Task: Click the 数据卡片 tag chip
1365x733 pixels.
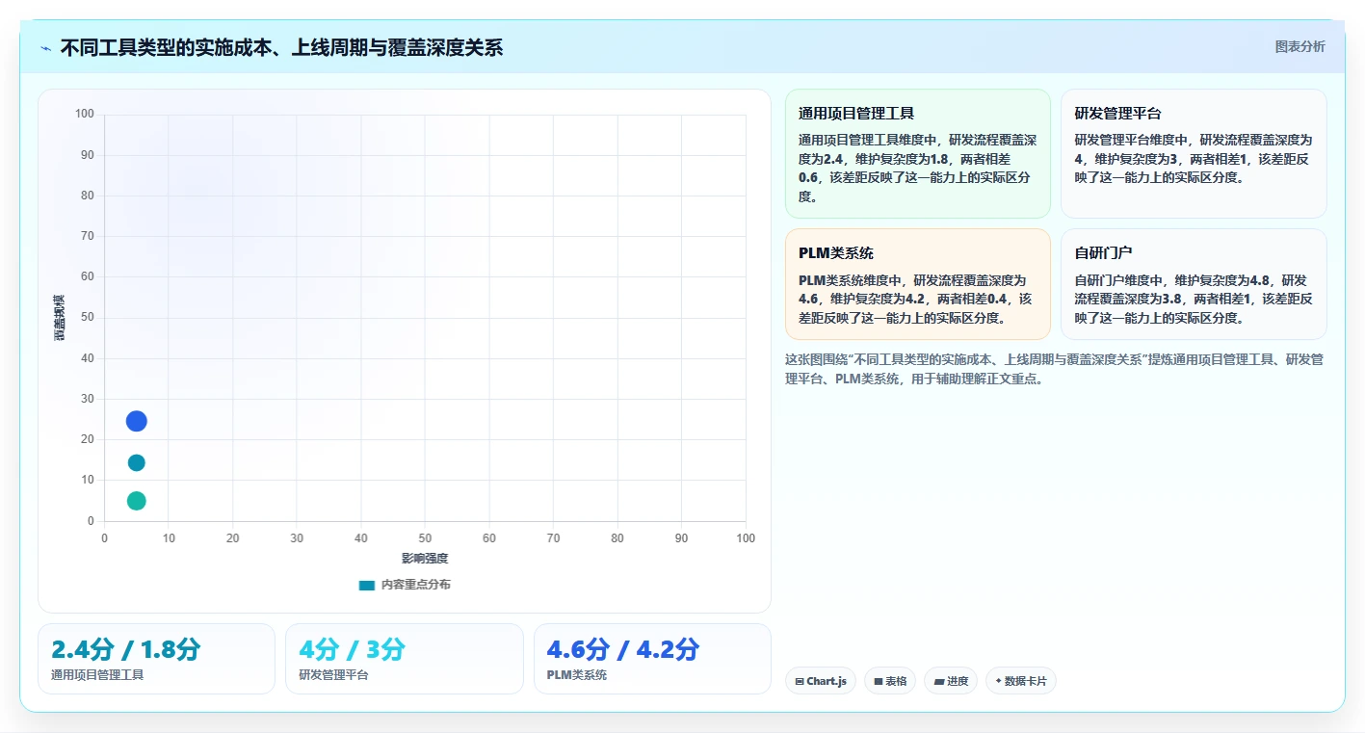Action: click(1021, 681)
